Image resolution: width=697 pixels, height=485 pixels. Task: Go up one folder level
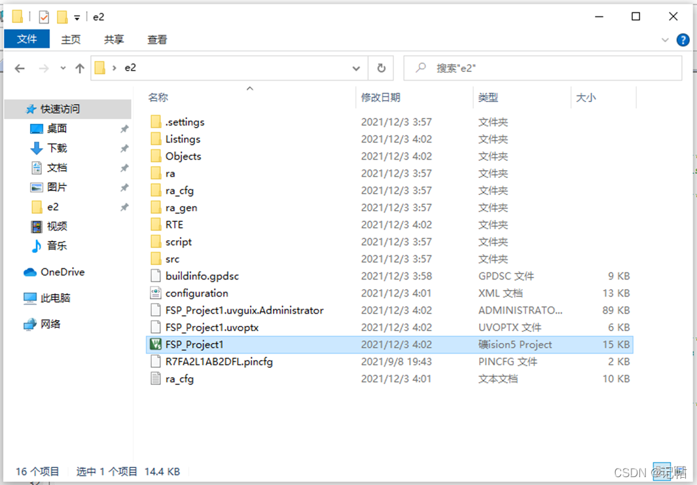pyautogui.click(x=80, y=68)
